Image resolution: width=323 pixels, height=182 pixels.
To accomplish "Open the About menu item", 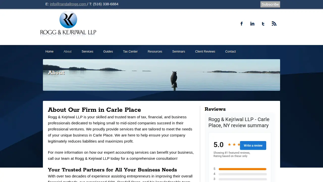I will click(68, 52).
